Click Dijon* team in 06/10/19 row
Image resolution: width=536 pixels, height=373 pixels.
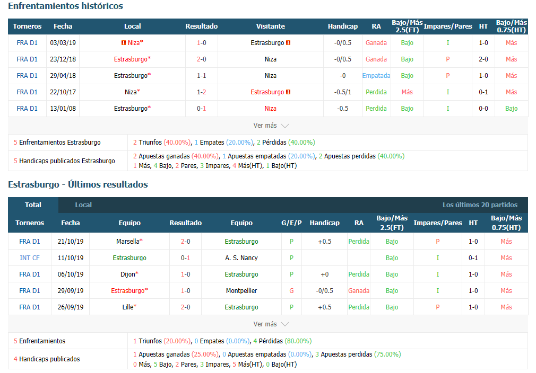pos(129,274)
